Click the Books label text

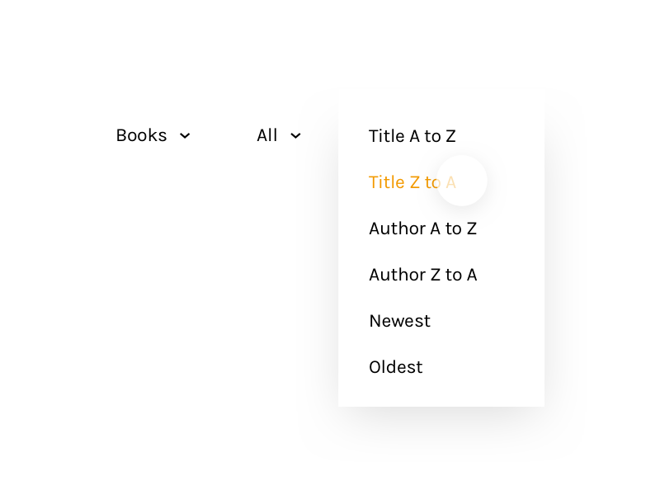tap(141, 135)
